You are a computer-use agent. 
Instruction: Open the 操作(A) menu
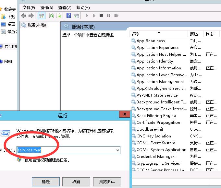pos(47,7)
